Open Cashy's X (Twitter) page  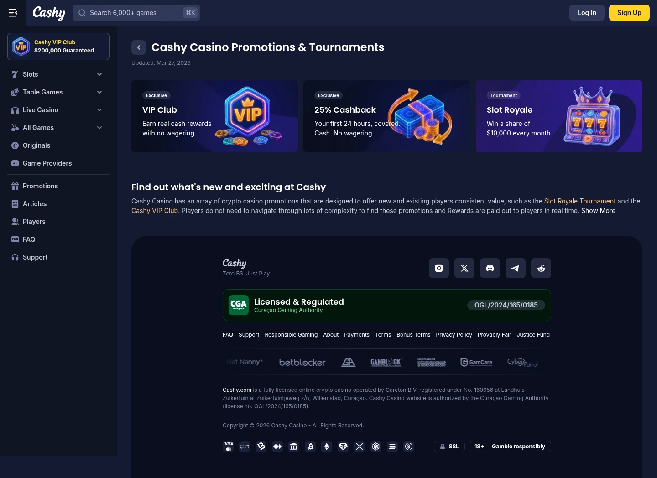[x=464, y=268]
